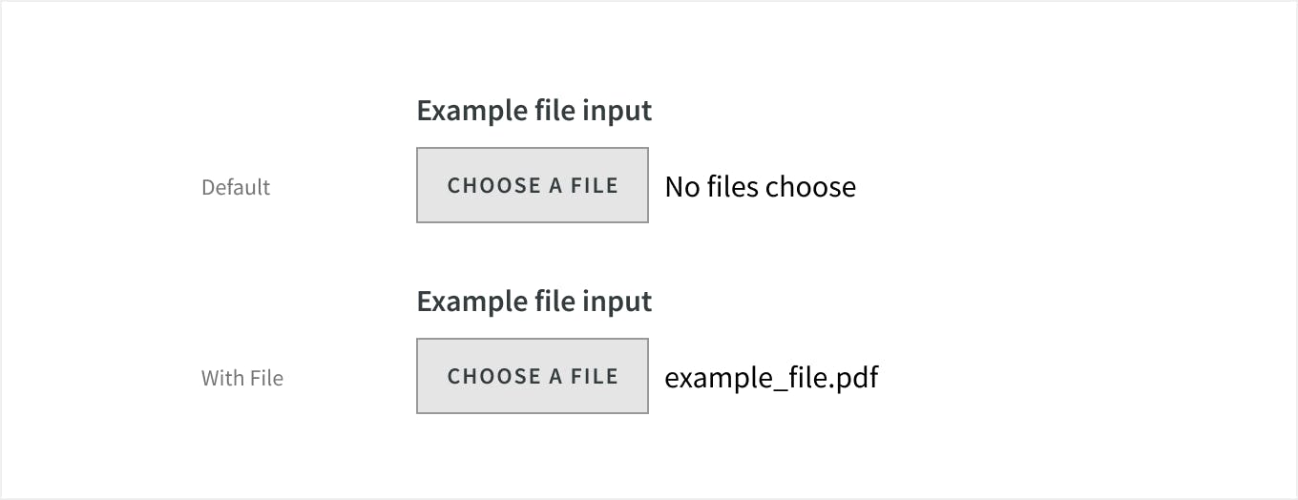The width and height of the screenshot is (1298, 500).
Task: Click the word 'choose' in the empty status text
Action: (810, 186)
